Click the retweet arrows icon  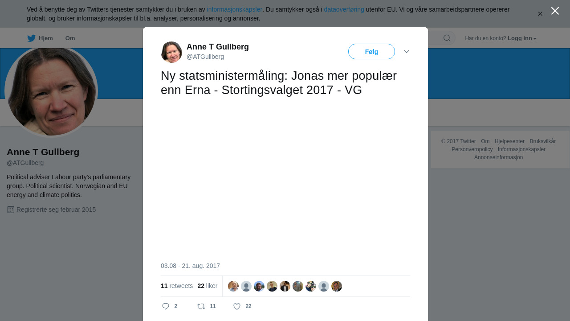201,306
